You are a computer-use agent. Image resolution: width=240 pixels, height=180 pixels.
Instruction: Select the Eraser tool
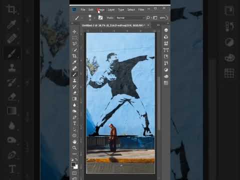tap(74, 93)
